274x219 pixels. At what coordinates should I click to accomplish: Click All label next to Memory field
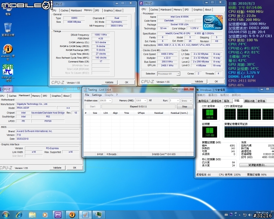[x=150, y=101]
